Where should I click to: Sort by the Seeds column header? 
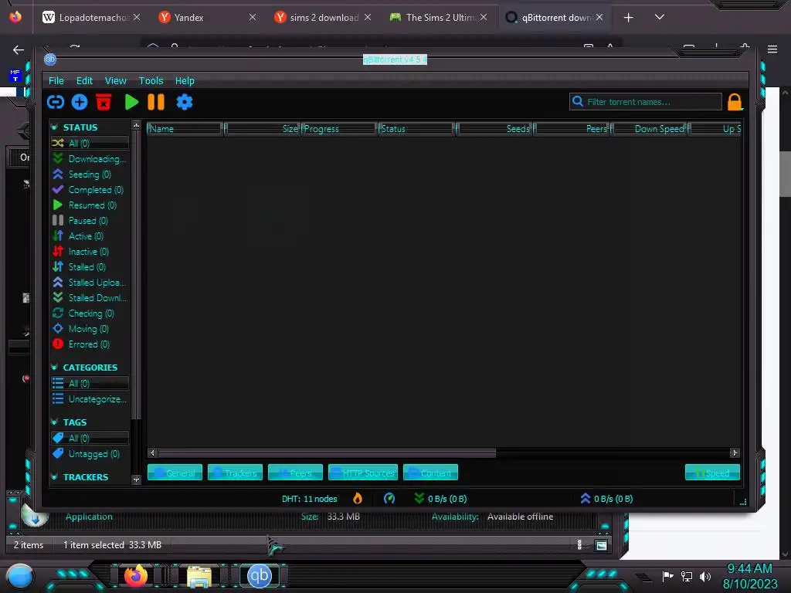click(x=494, y=129)
